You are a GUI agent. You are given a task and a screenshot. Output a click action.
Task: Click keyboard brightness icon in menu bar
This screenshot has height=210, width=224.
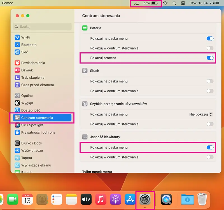pyautogui.click(x=137, y=3)
